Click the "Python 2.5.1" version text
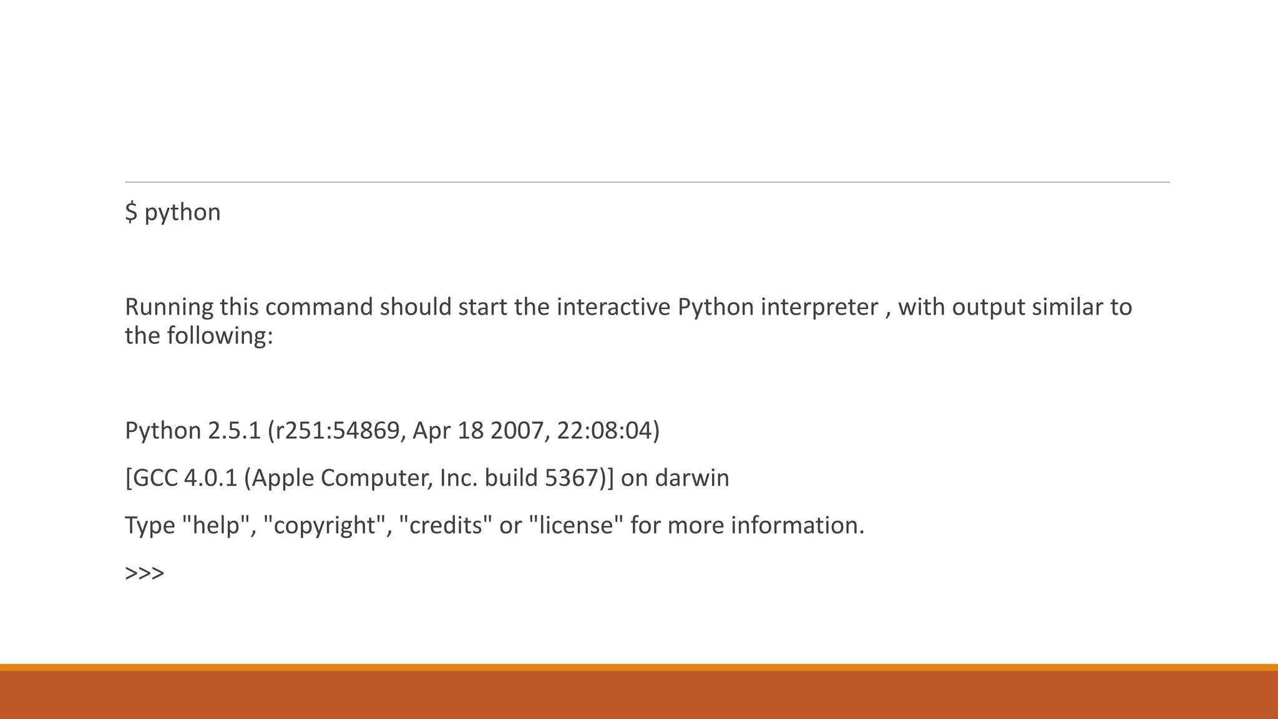Viewport: 1278px width, 719px height. [x=192, y=431]
